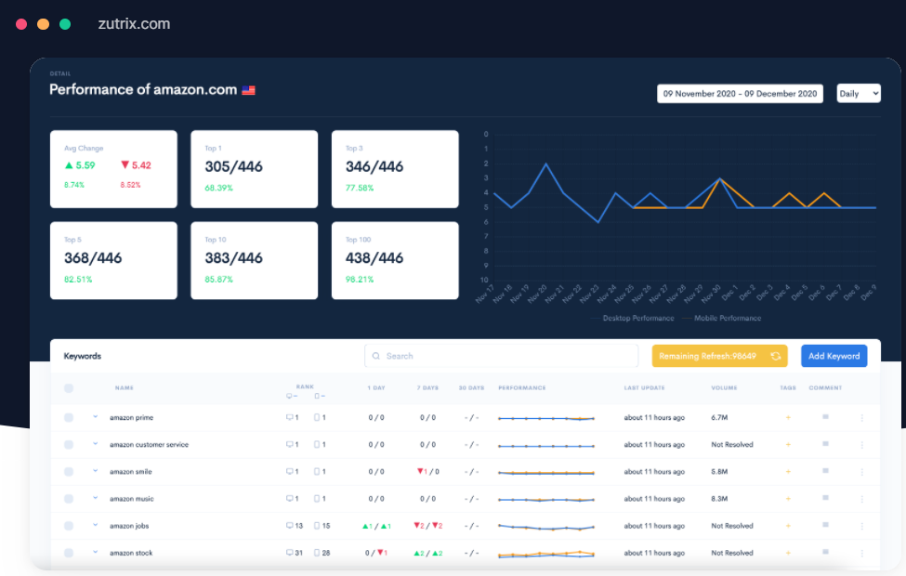The height and width of the screenshot is (576, 906).
Task: Click refresh icon in Remaining Refresh button
Action: [774, 356]
